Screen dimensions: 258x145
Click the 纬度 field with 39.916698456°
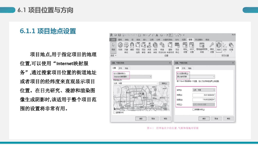(204, 95)
